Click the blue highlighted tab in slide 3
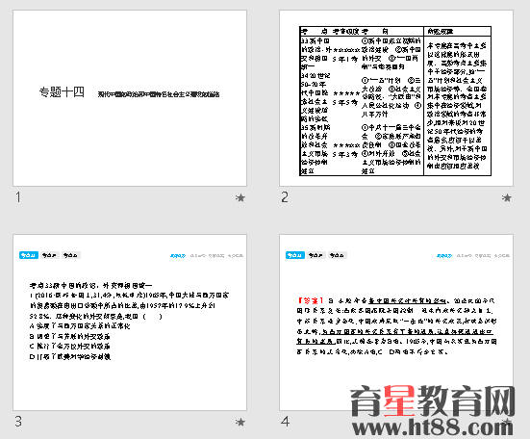 [x=29, y=255]
